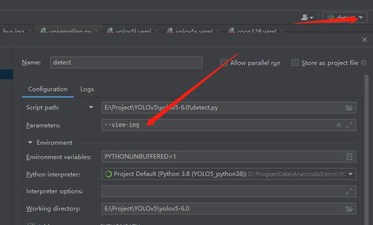Image resolution: width=373 pixels, height=225 pixels.
Task: Open the Environment variables edit dialog icon
Action: pos(349,157)
